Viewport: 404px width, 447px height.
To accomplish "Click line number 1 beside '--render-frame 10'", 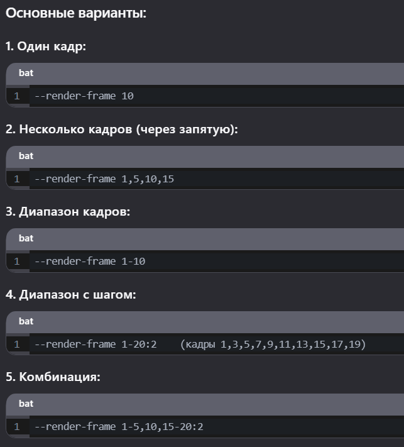I will point(17,96).
